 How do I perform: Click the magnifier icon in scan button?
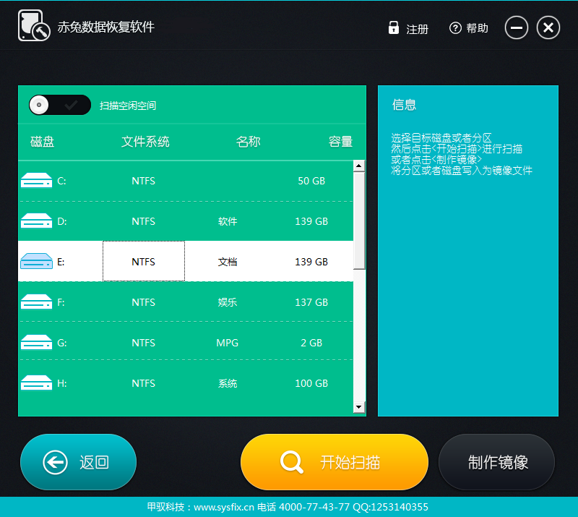click(x=292, y=462)
